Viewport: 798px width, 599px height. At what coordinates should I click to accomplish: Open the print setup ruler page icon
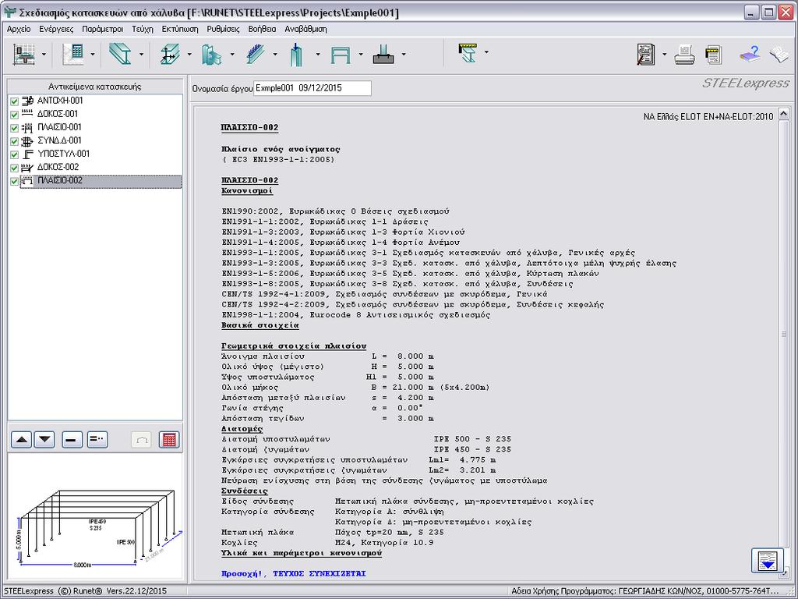(x=714, y=55)
